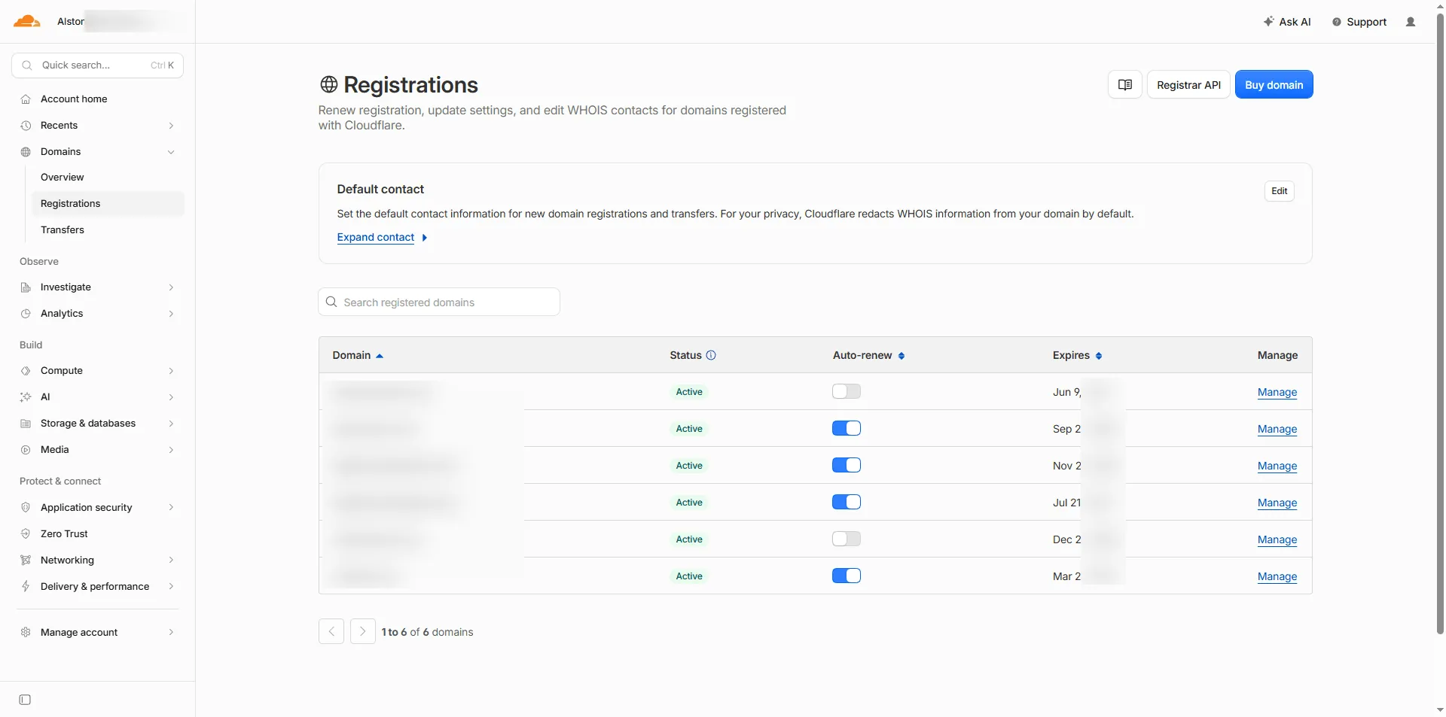
Task: Click Manage for the Jun 9 domain
Action: tap(1277, 392)
